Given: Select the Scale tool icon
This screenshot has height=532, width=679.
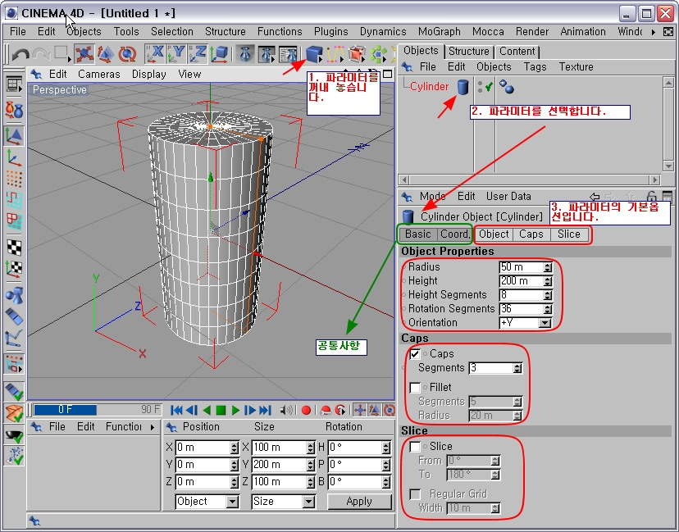Looking at the screenshot, I should (105, 54).
